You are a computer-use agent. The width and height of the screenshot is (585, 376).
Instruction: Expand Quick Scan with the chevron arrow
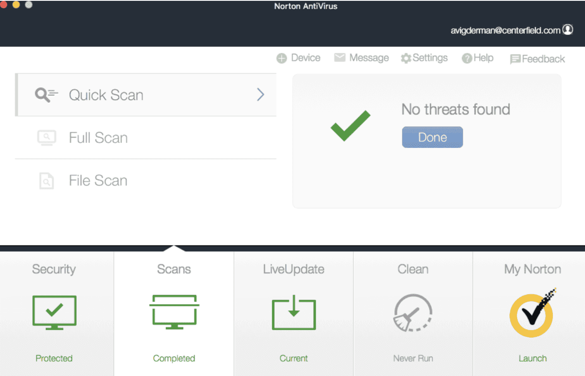[260, 95]
